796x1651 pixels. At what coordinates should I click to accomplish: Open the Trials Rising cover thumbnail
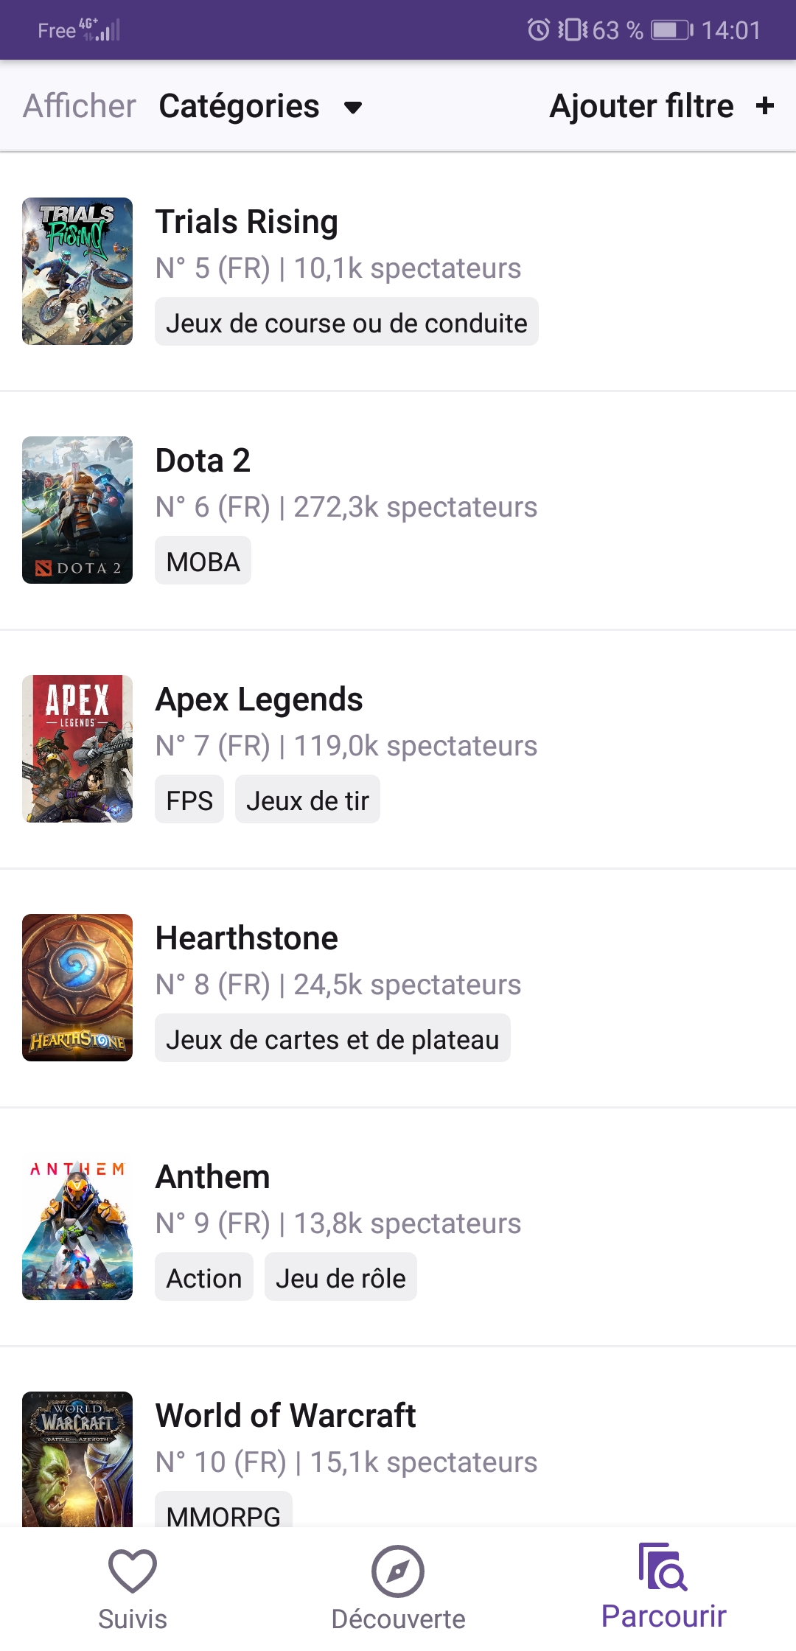(77, 271)
